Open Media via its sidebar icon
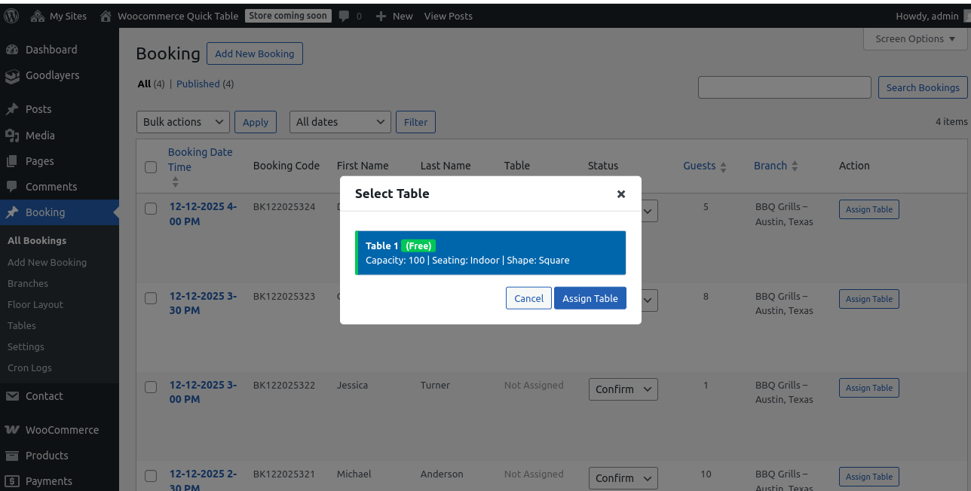The width and height of the screenshot is (971, 491). (x=12, y=136)
